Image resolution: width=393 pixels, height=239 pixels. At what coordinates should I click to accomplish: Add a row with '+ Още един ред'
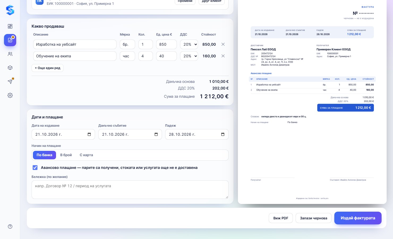[x=48, y=68]
